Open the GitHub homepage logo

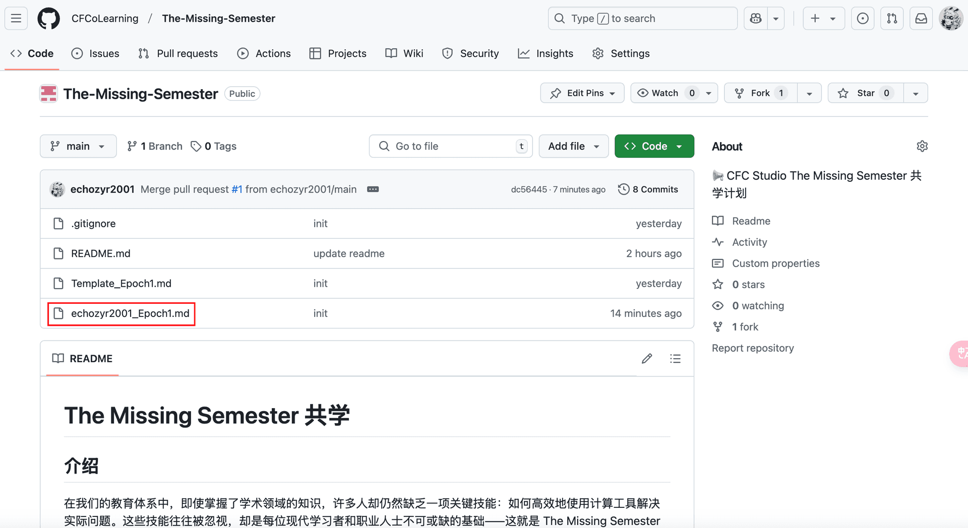pyautogui.click(x=48, y=19)
